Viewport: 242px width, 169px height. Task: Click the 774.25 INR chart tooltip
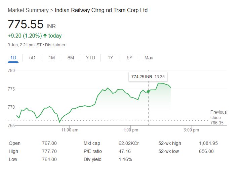[x=148, y=77]
